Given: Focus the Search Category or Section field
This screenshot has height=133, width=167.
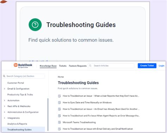Looking at the screenshot, I should click(24, 76).
